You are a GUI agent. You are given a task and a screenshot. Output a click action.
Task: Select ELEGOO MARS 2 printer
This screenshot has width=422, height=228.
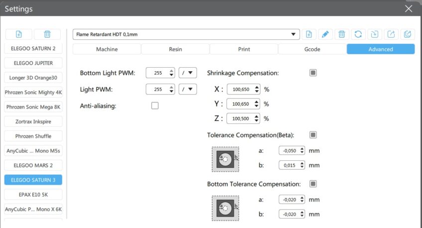33,165
